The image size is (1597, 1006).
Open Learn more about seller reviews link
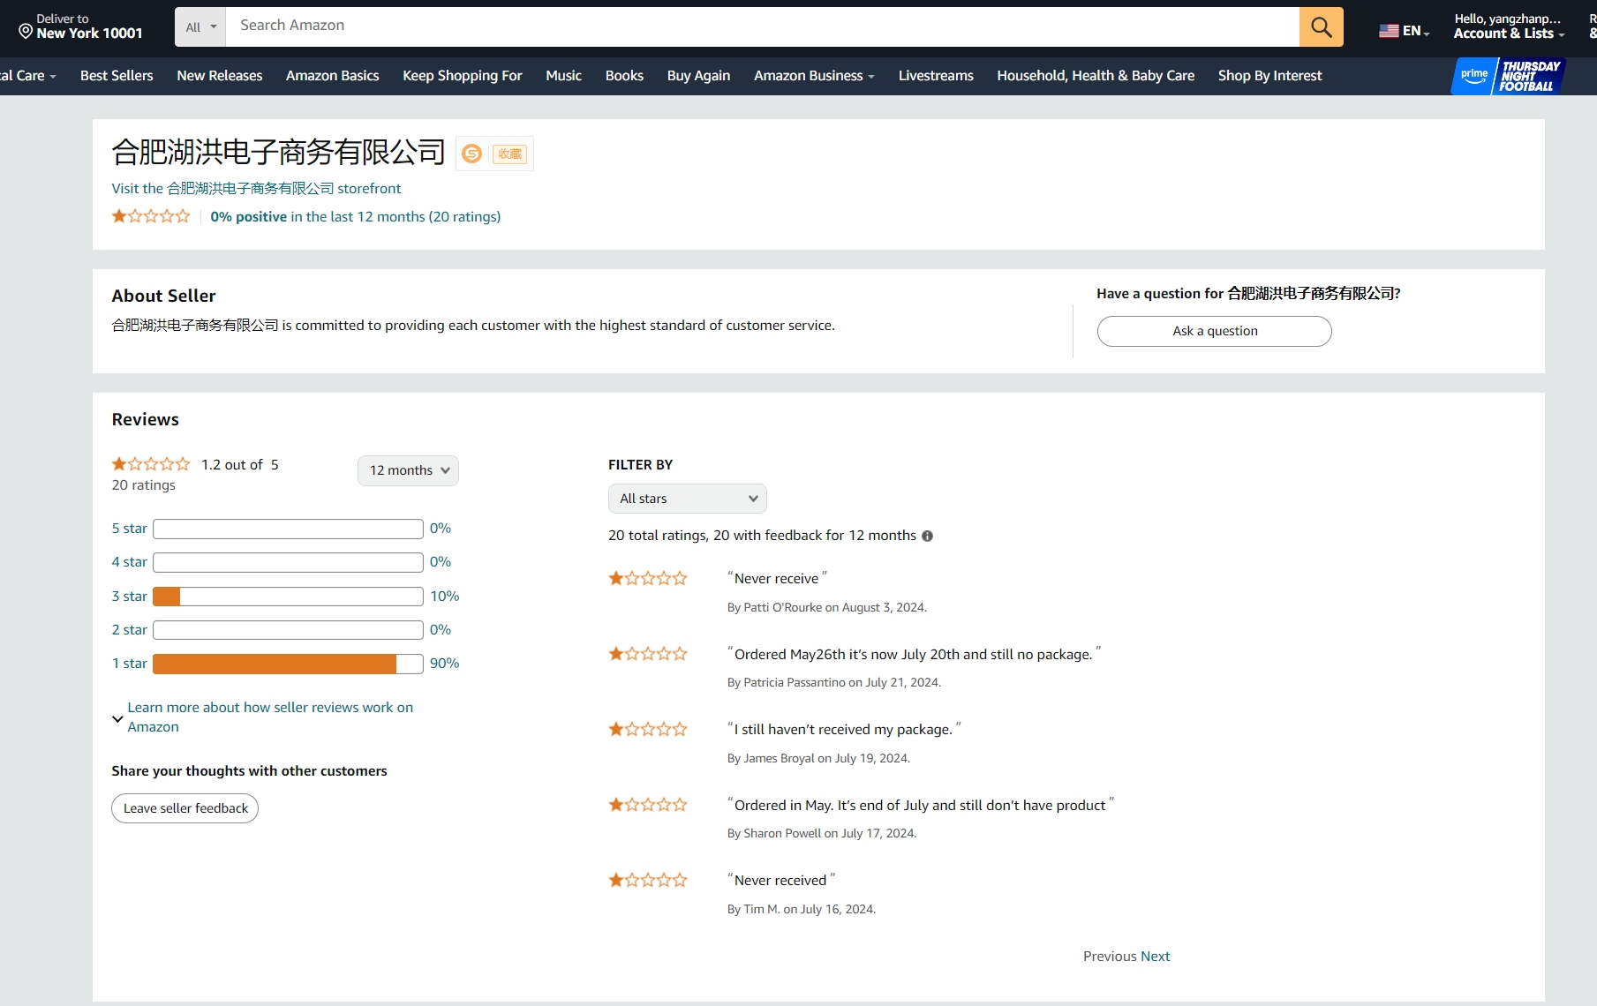point(270,717)
